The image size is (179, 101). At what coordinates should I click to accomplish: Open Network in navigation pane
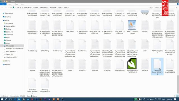[x=8, y=65]
